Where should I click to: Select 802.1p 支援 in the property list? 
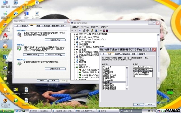coord(114,67)
